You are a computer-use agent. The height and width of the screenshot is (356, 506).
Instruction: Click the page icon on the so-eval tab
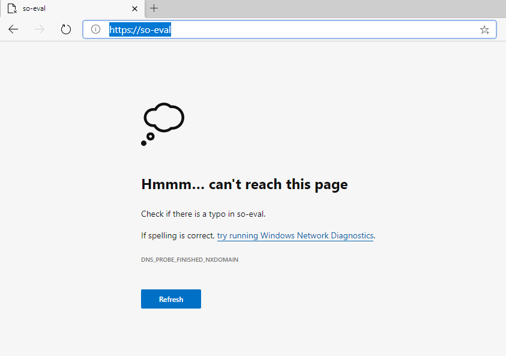point(12,9)
